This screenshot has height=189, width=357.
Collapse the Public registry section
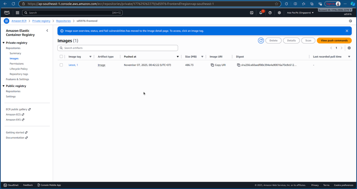(3, 86)
